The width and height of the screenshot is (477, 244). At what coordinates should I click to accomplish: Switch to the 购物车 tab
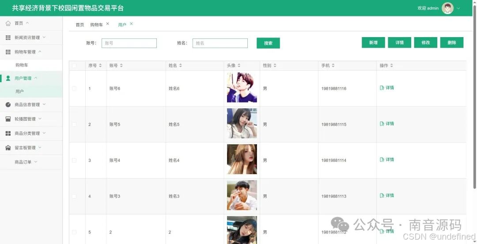tap(96, 25)
